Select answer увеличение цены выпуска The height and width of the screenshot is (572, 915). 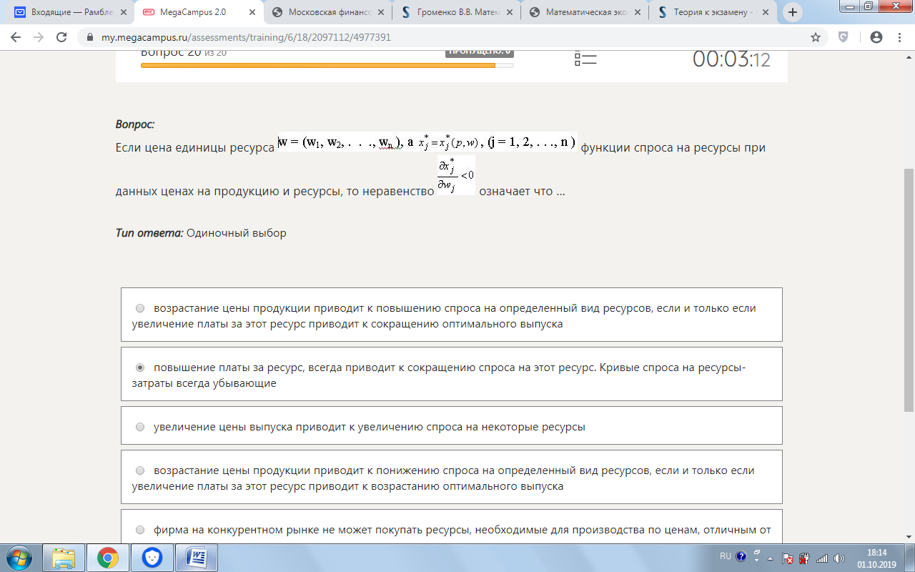pyautogui.click(x=452, y=426)
